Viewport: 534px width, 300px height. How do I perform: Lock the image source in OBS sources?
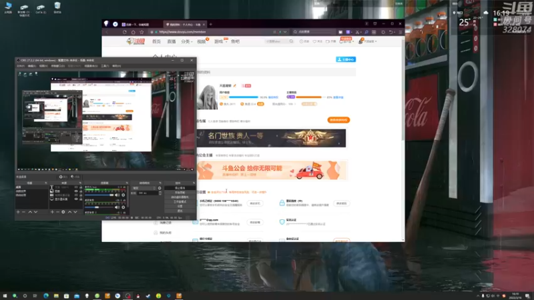coord(81,191)
